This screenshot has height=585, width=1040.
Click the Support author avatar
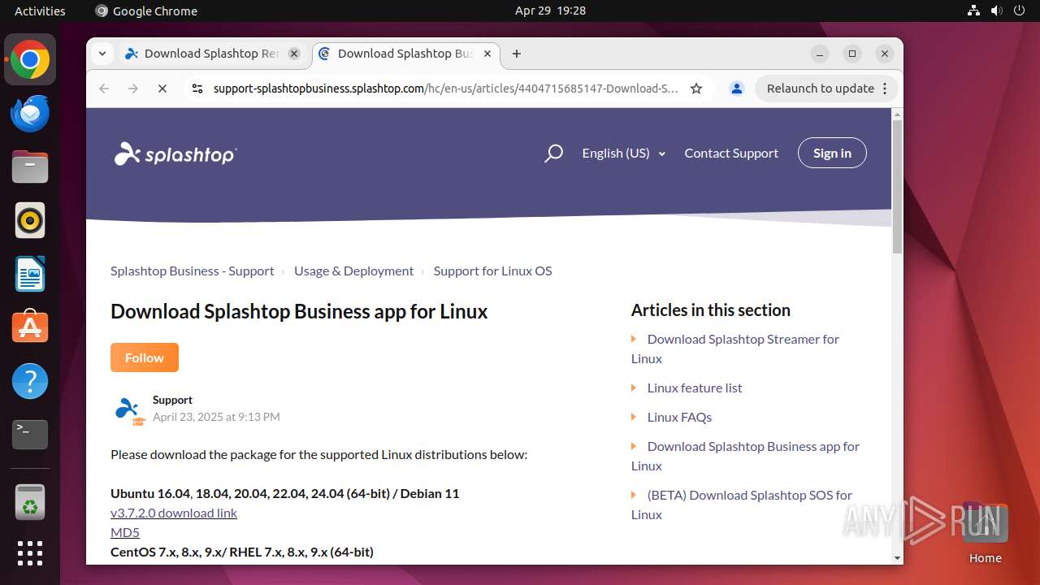128,409
